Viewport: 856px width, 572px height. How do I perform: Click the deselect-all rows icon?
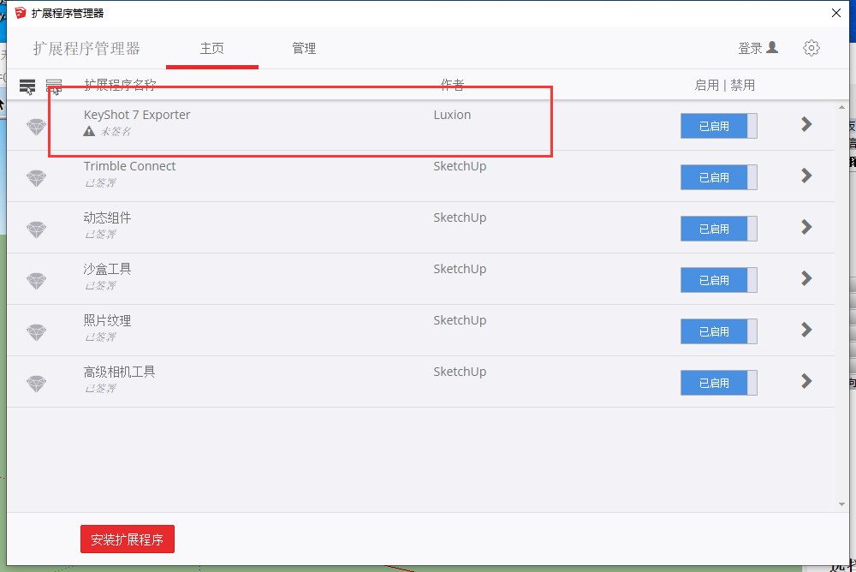[x=54, y=86]
